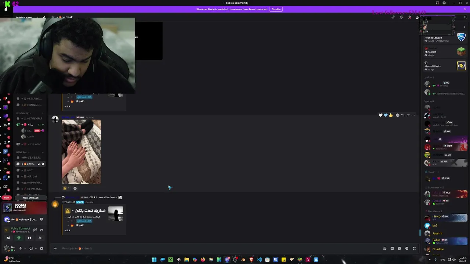
Task: Open Discord inbox icon in title bar
Action: coord(437,3)
